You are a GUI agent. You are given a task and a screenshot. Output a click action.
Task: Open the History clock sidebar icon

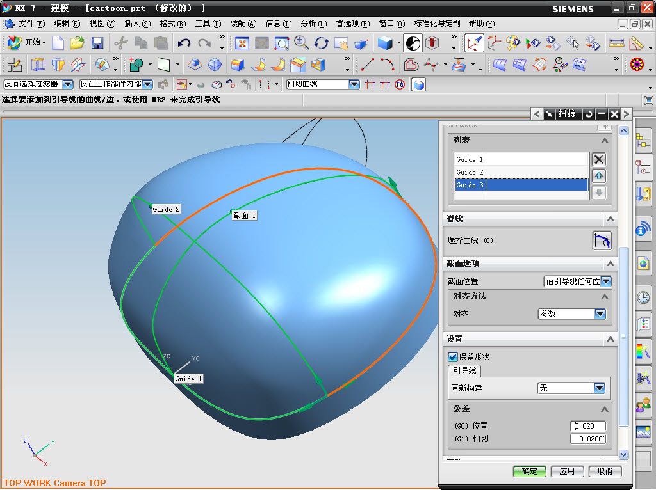point(643,297)
